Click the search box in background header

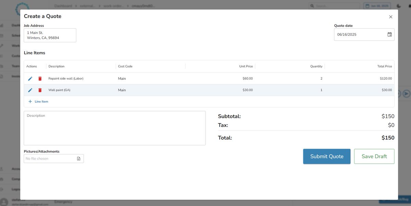pos(334,6)
